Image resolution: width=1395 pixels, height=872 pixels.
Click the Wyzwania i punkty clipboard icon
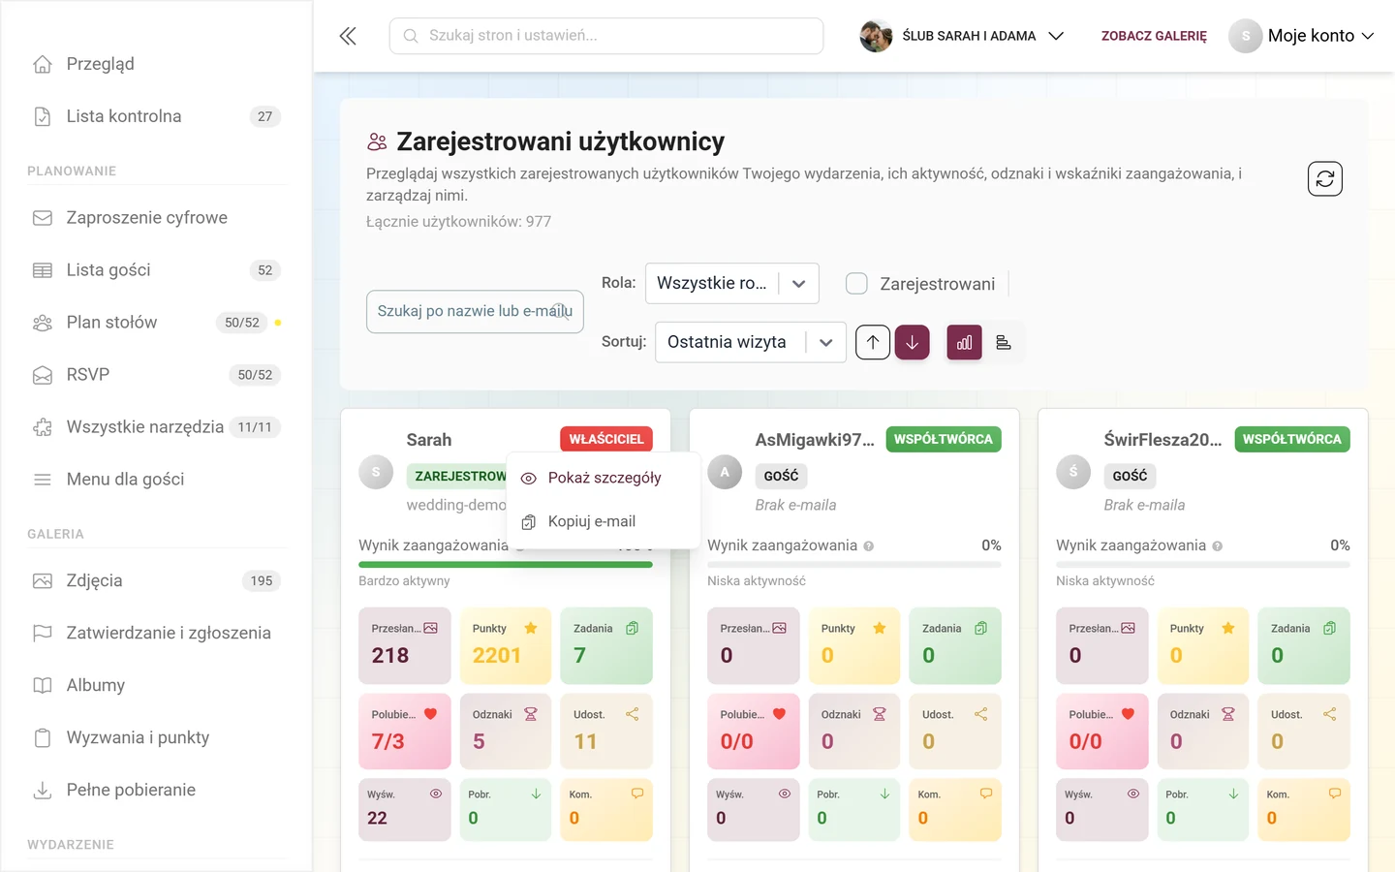pos(43,738)
